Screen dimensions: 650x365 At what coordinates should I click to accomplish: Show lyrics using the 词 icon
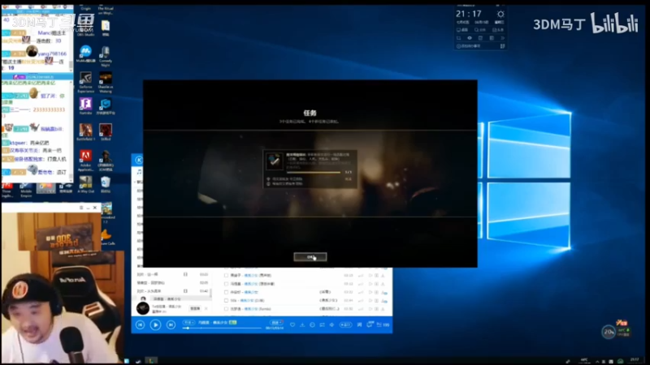[x=359, y=325]
